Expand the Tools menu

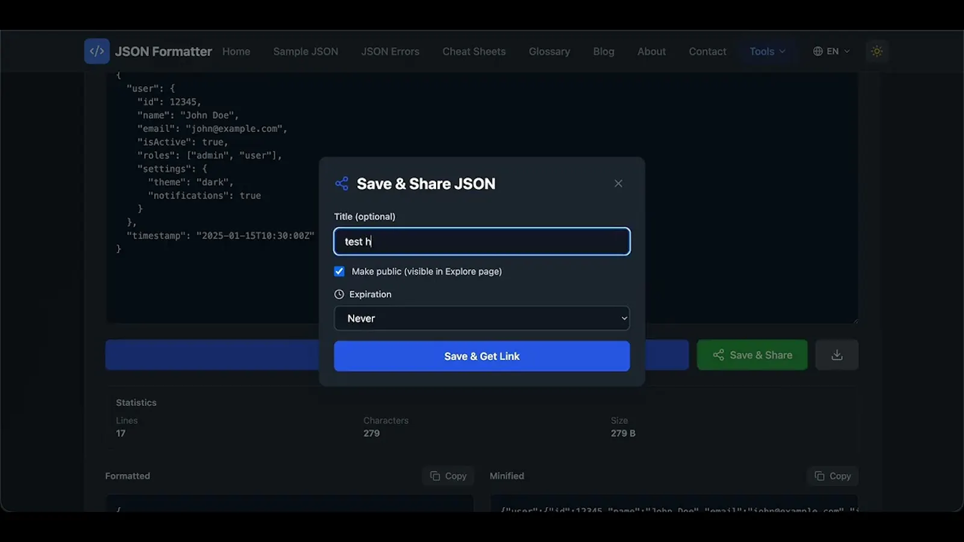point(767,51)
